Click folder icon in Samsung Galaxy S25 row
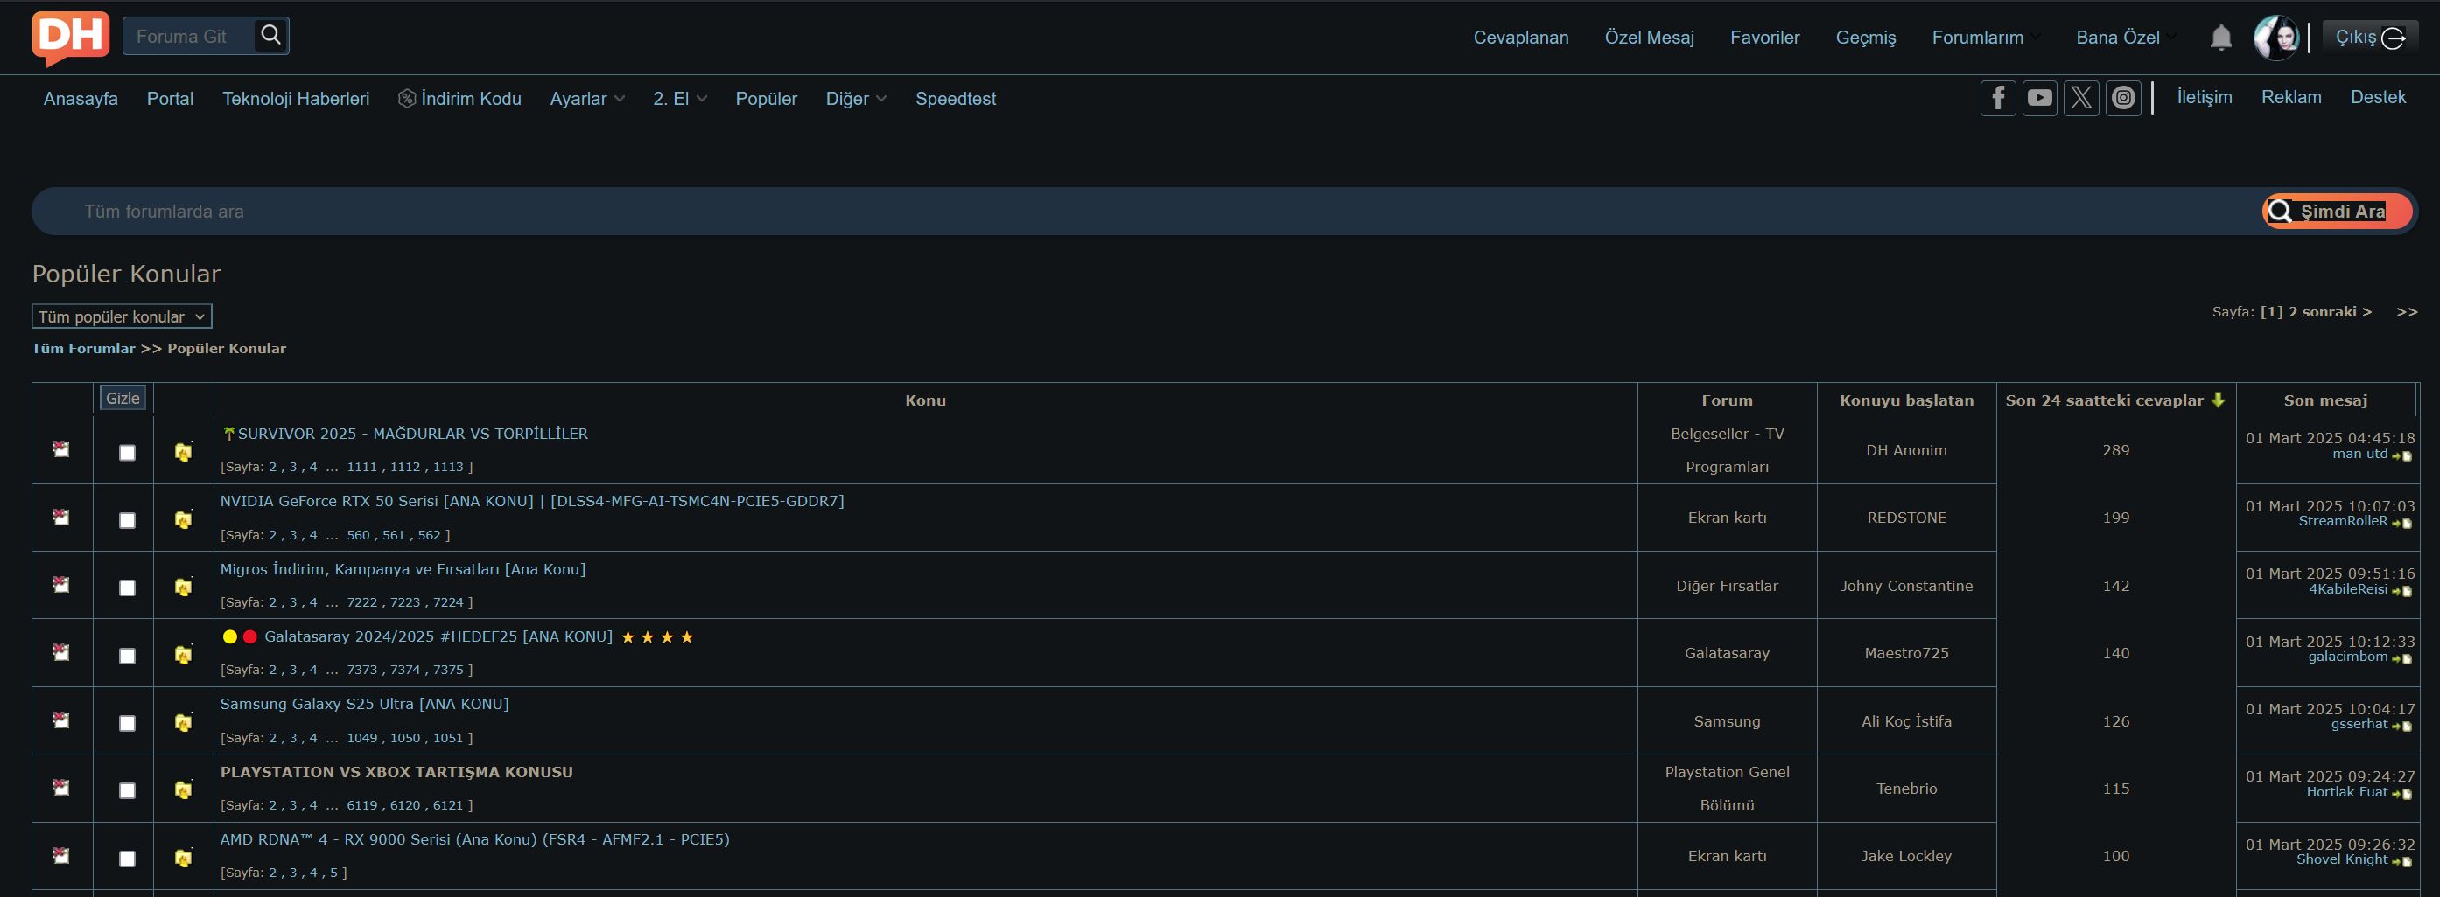Image resolution: width=2440 pixels, height=897 pixels. point(184,722)
